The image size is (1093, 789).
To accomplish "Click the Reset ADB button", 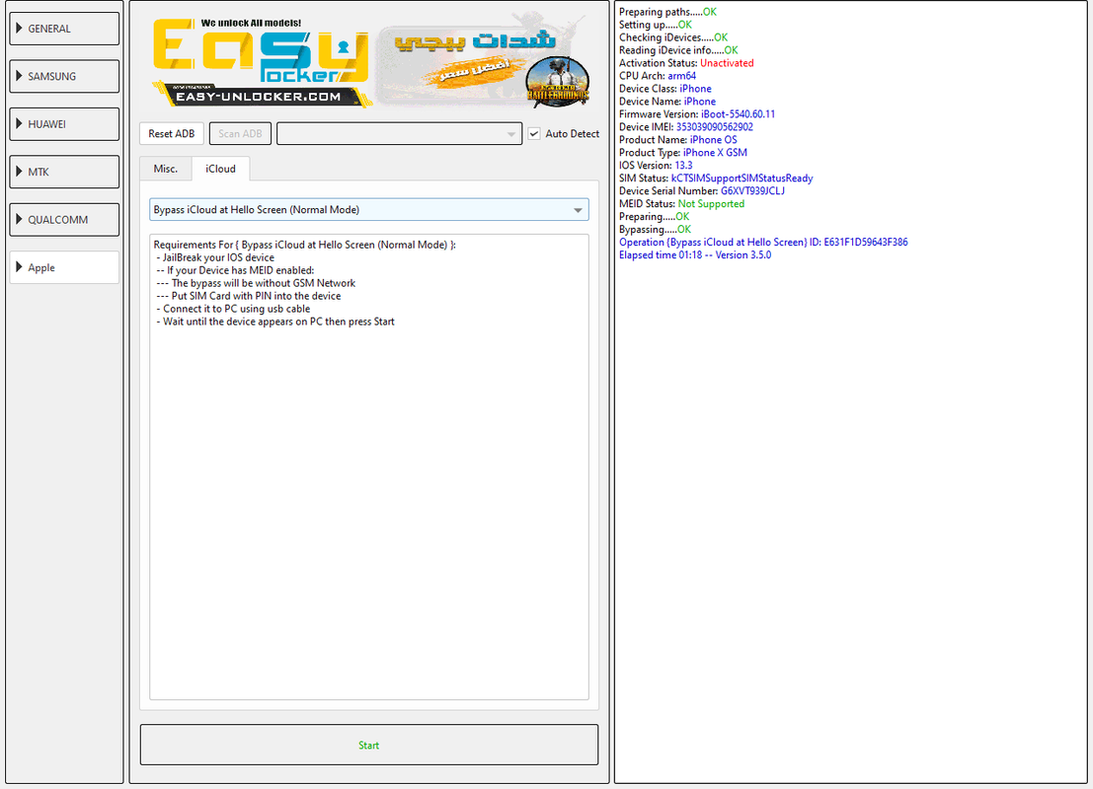I will (x=172, y=134).
